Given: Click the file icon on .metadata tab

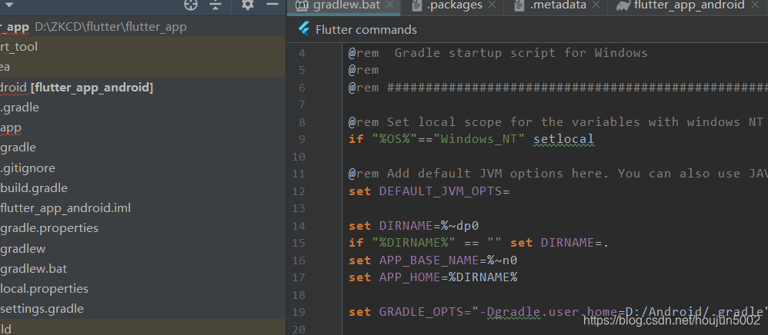Looking at the screenshot, I should 519,5.
